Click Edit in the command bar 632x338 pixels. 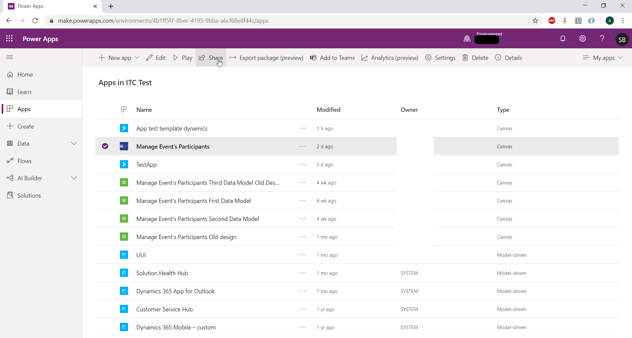pyautogui.click(x=156, y=58)
